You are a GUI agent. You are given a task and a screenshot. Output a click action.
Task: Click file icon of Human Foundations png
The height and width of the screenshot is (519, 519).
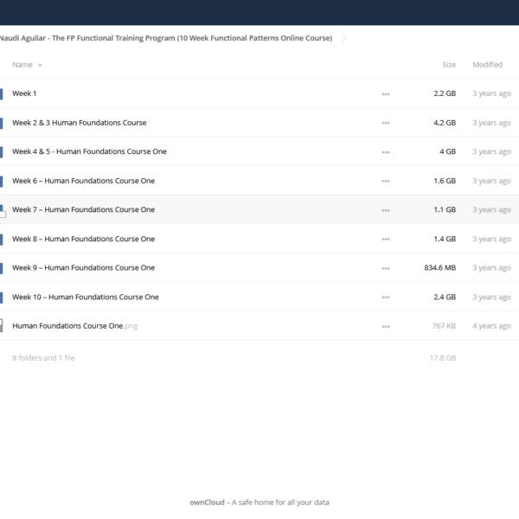[2, 326]
